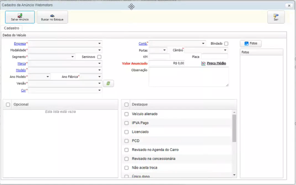Click the Cor label link

pos(23,90)
